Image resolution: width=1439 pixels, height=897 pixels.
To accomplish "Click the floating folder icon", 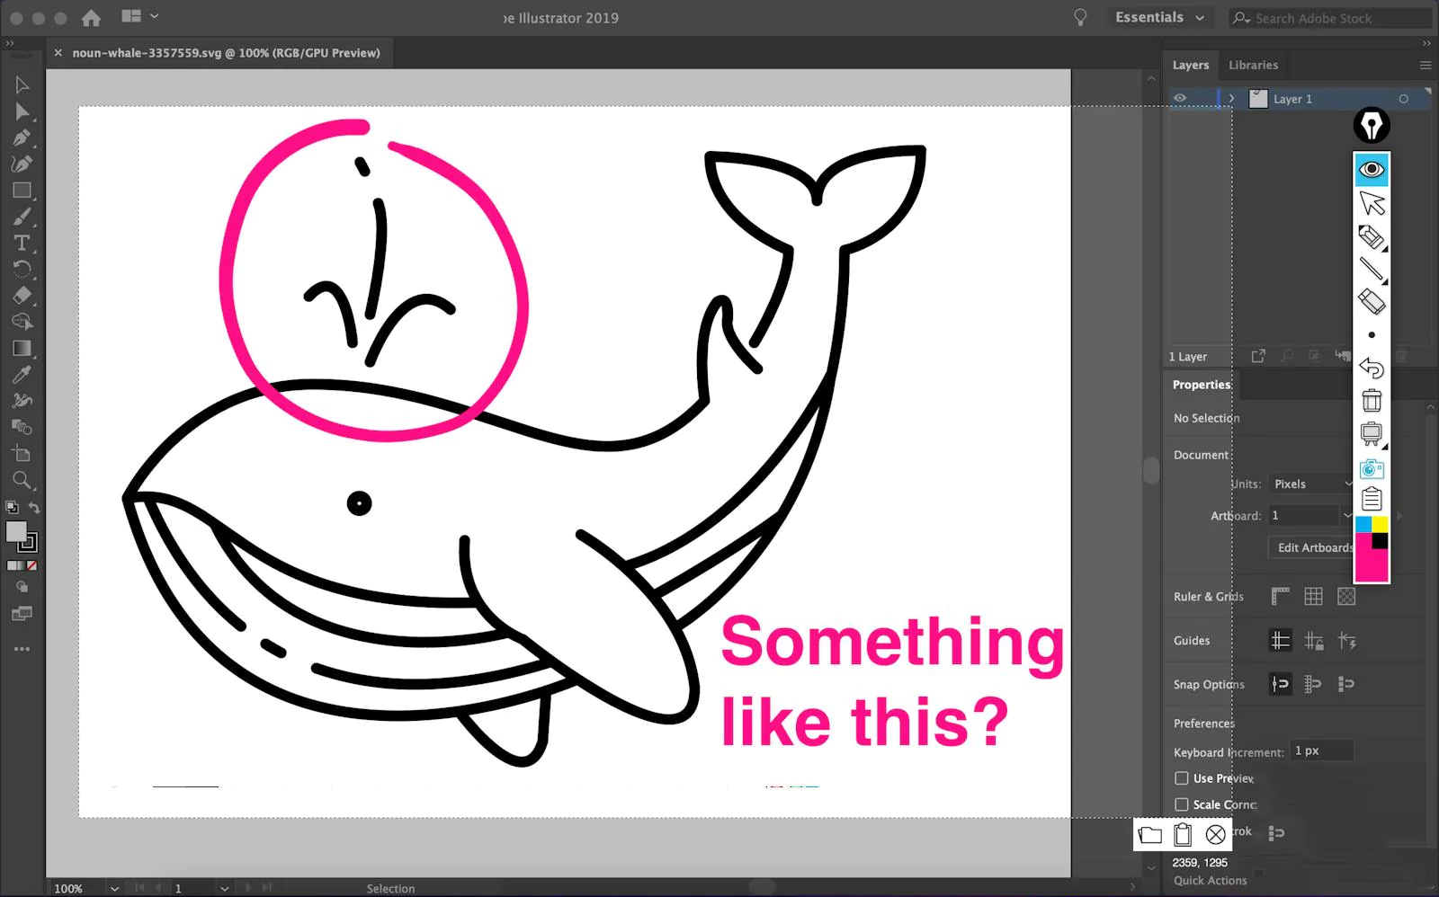I will click(1150, 835).
